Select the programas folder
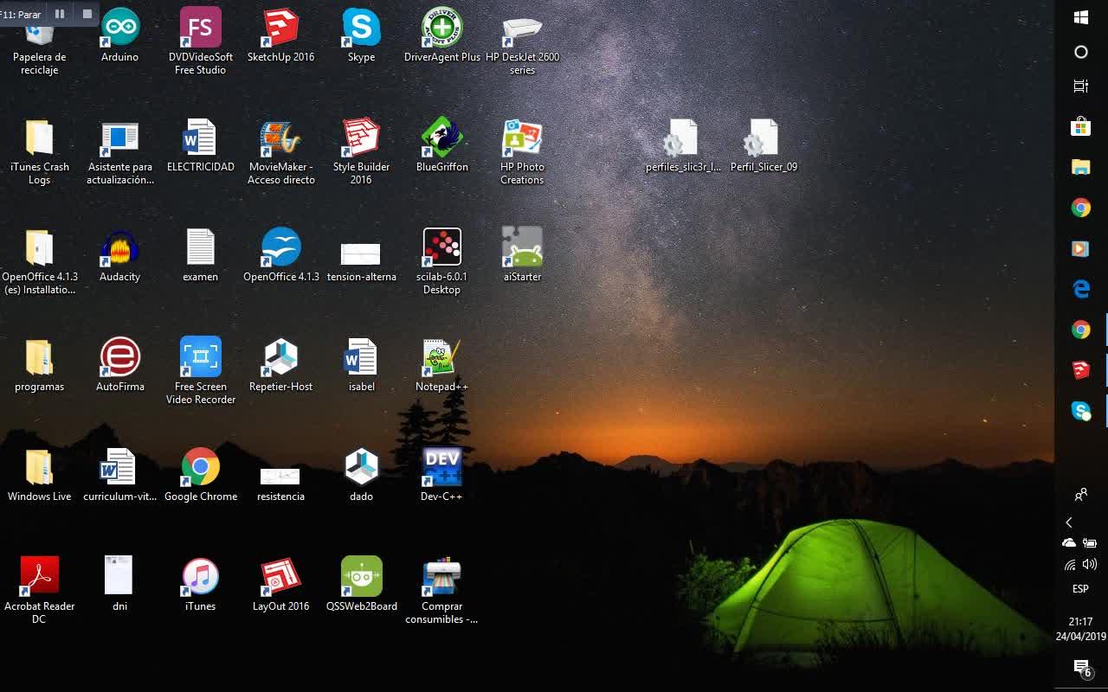 pos(39,365)
